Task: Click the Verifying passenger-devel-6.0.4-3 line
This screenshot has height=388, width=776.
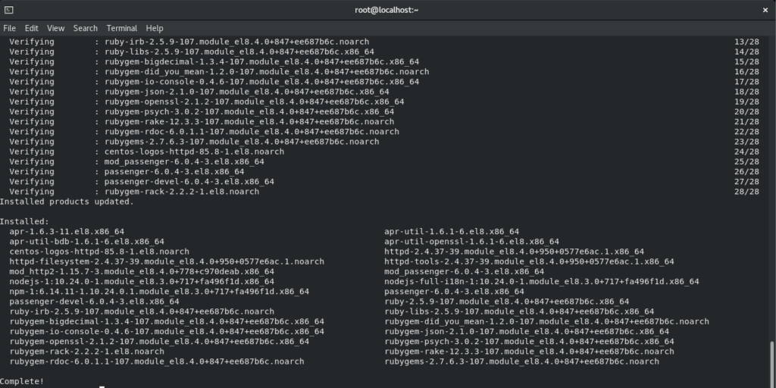Action: (384, 182)
